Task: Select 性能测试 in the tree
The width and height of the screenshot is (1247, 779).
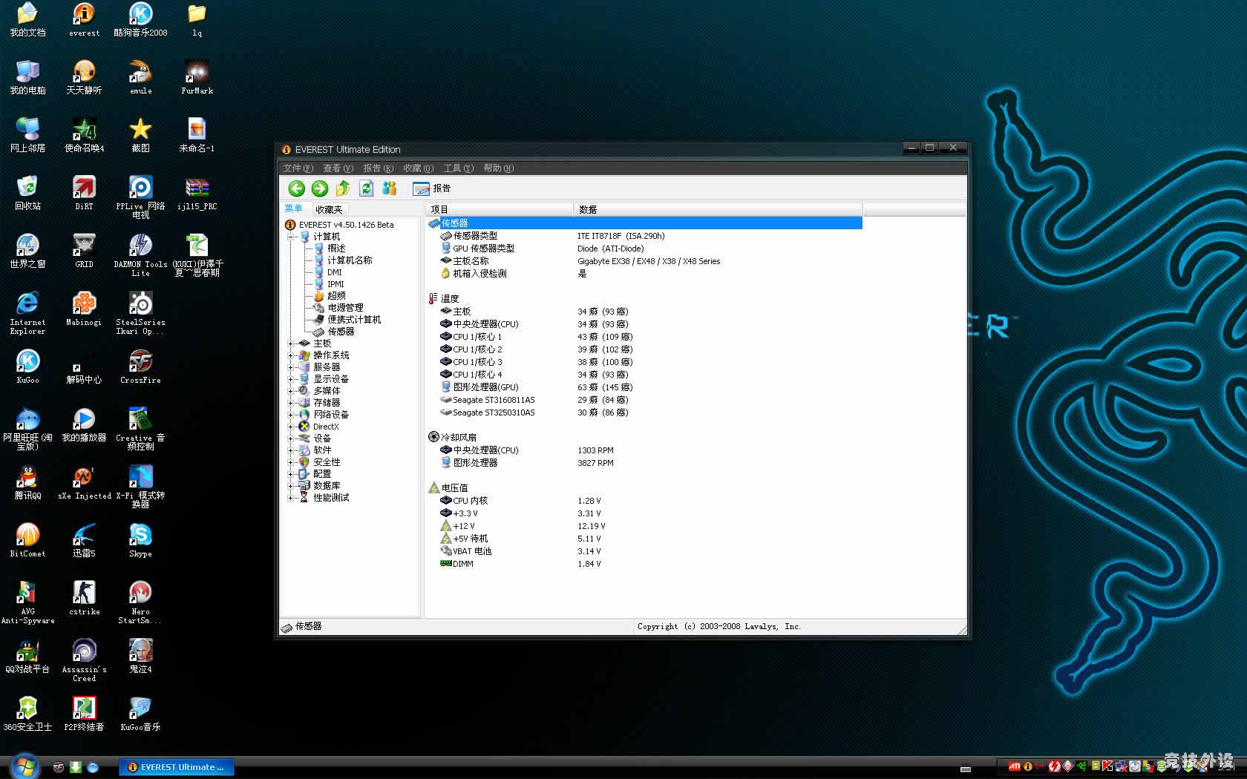Action: [x=331, y=498]
